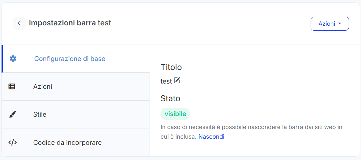Click the Titolo section heading
This screenshot has width=361, height=160.
171,67
